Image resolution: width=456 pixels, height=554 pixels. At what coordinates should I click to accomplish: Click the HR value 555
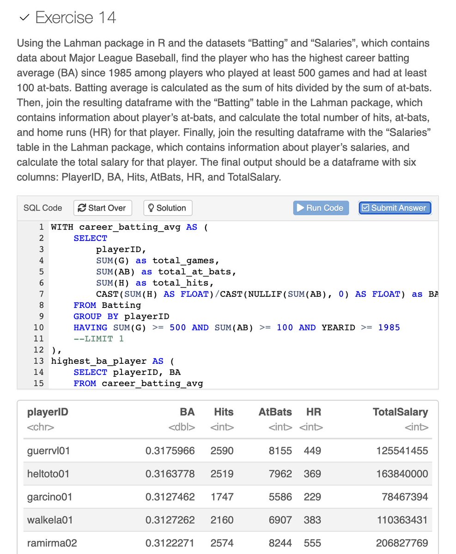pos(313,543)
